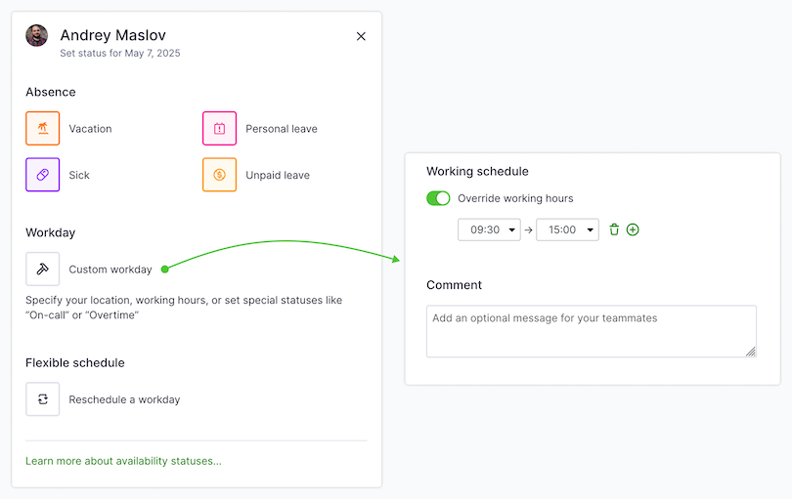Click the optional comment text box
This screenshot has height=499, width=792.
(591, 331)
